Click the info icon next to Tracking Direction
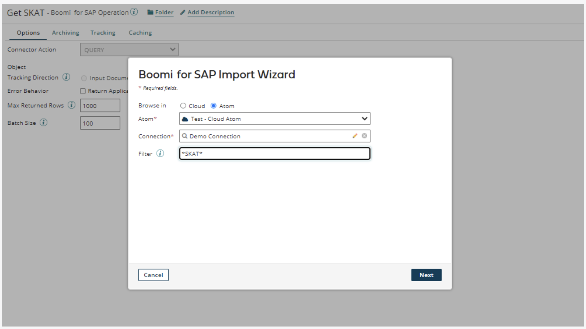The image size is (586, 329). [66, 77]
